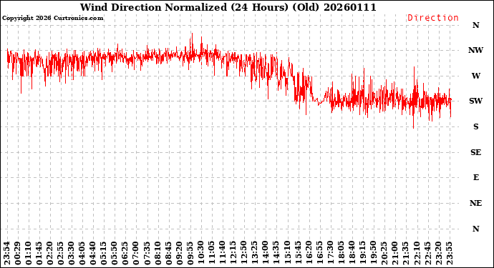Click the '12:15' time axis label
Image resolution: width=494 pixels, height=268 pixels.
coord(233,253)
